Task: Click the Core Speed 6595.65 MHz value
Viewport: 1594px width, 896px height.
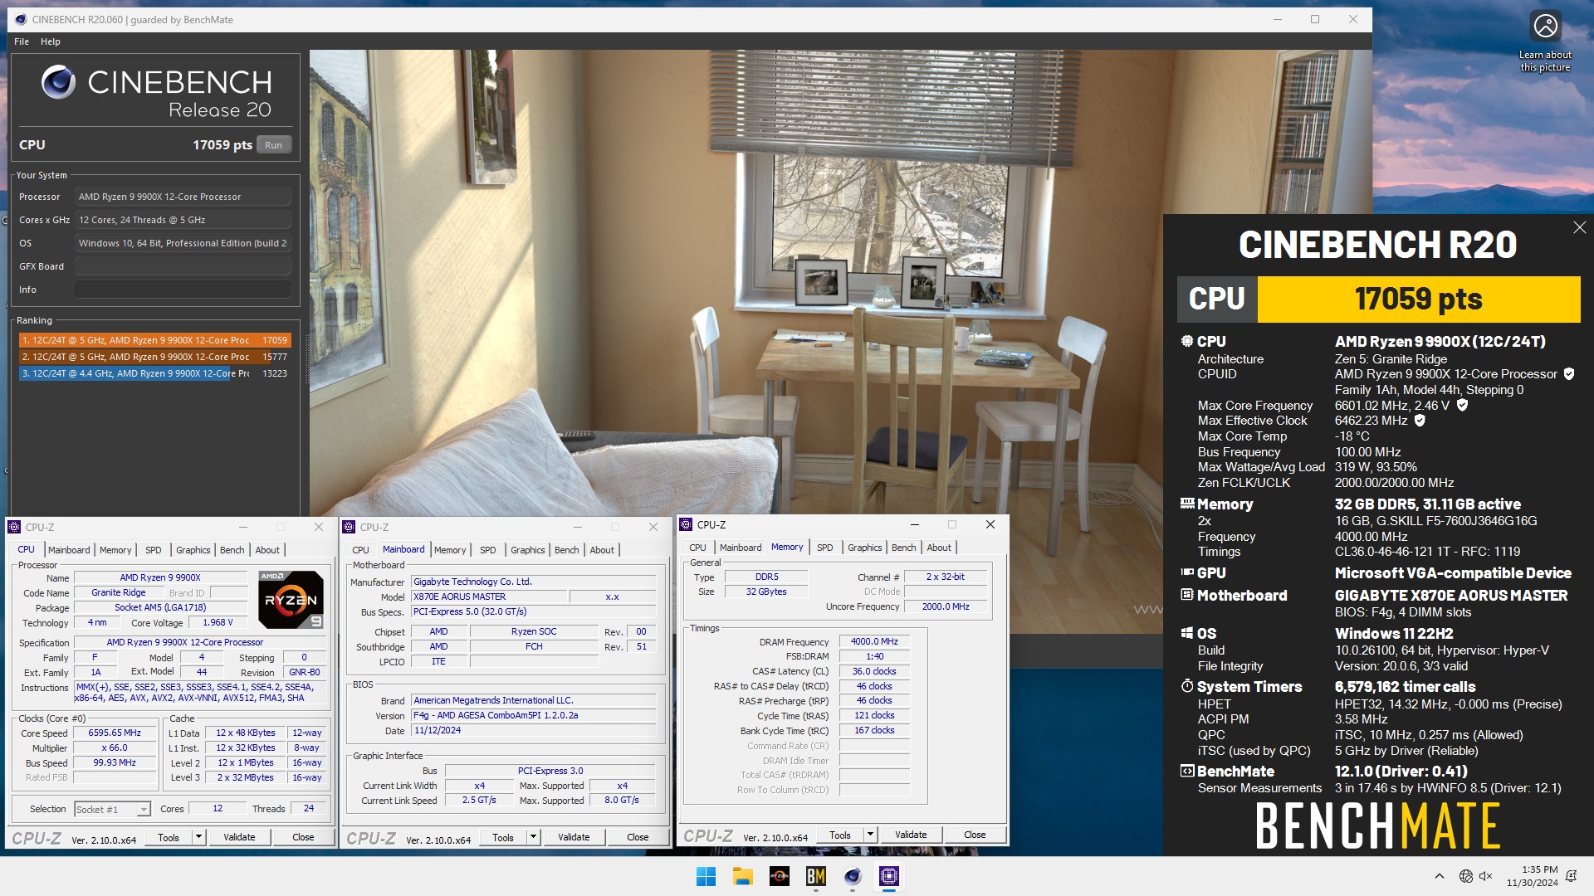Action: (x=115, y=733)
